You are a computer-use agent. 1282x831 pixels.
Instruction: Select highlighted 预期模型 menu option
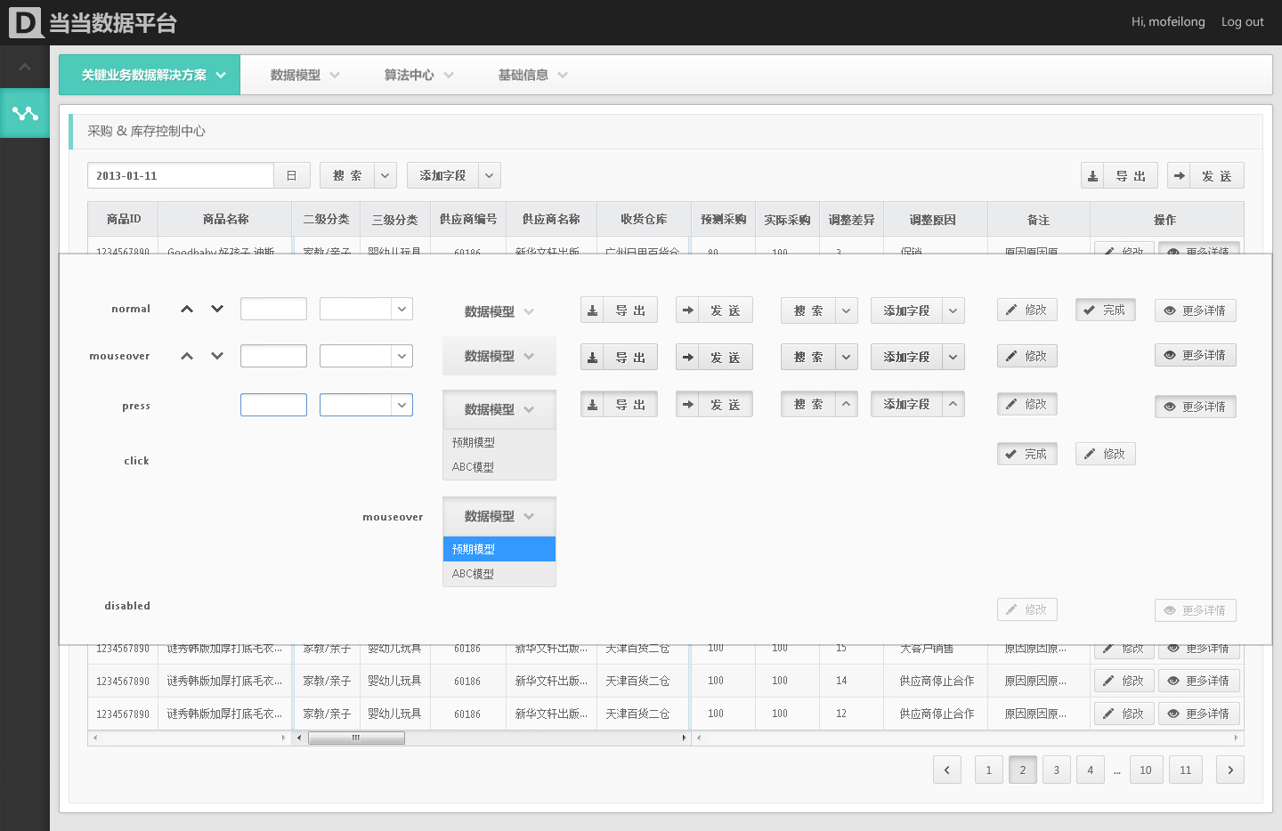pos(499,549)
